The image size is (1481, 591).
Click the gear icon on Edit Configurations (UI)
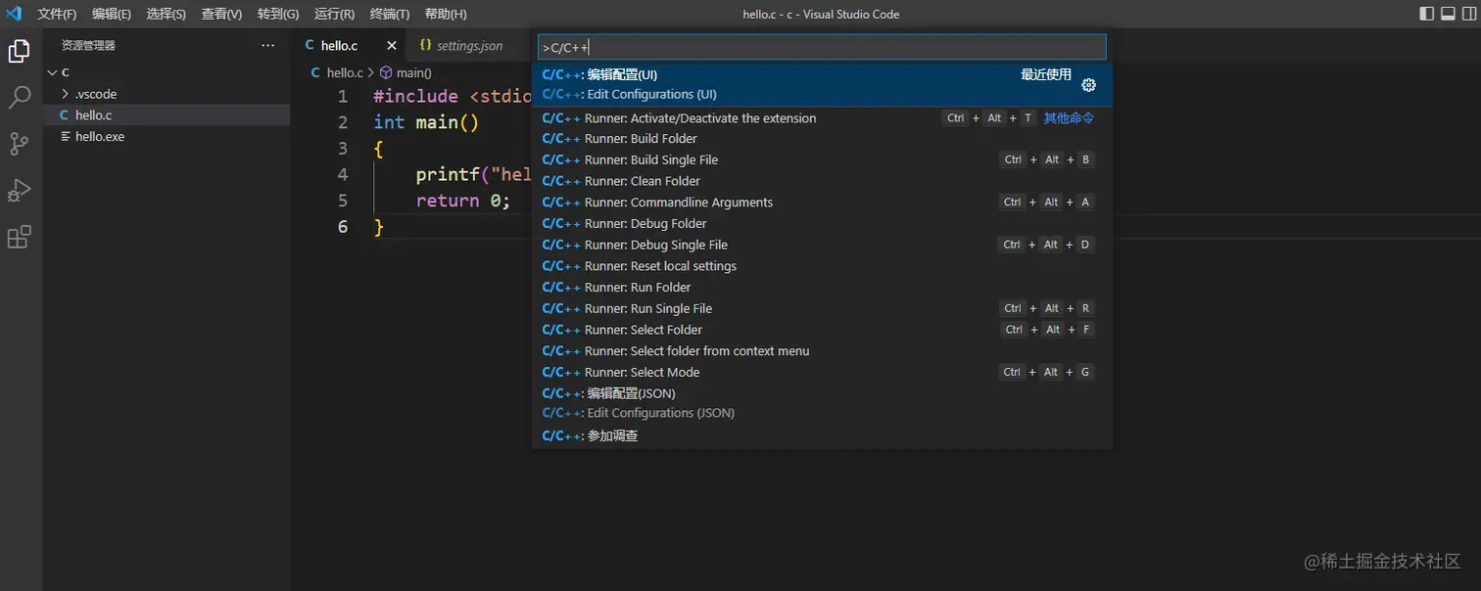point(1088,85)
